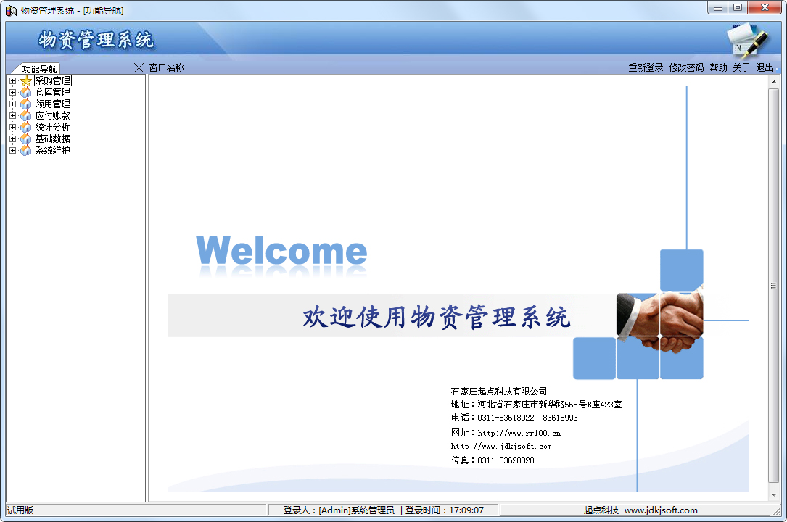Click the http://www.jdkjsoft.com web address
The height and width of the screenshot is (522, 787).
[x=501, y=446]
